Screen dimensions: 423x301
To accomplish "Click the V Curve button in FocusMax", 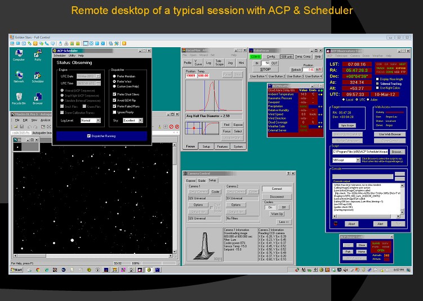I will click(x=198, y=63).
